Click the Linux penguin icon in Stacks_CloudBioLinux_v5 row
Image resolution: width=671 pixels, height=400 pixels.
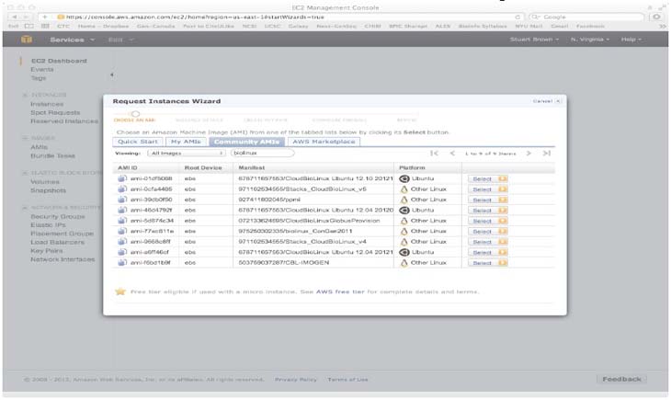pos(404,189)
